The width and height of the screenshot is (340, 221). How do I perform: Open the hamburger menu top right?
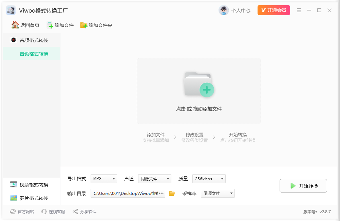pos(299,10)
